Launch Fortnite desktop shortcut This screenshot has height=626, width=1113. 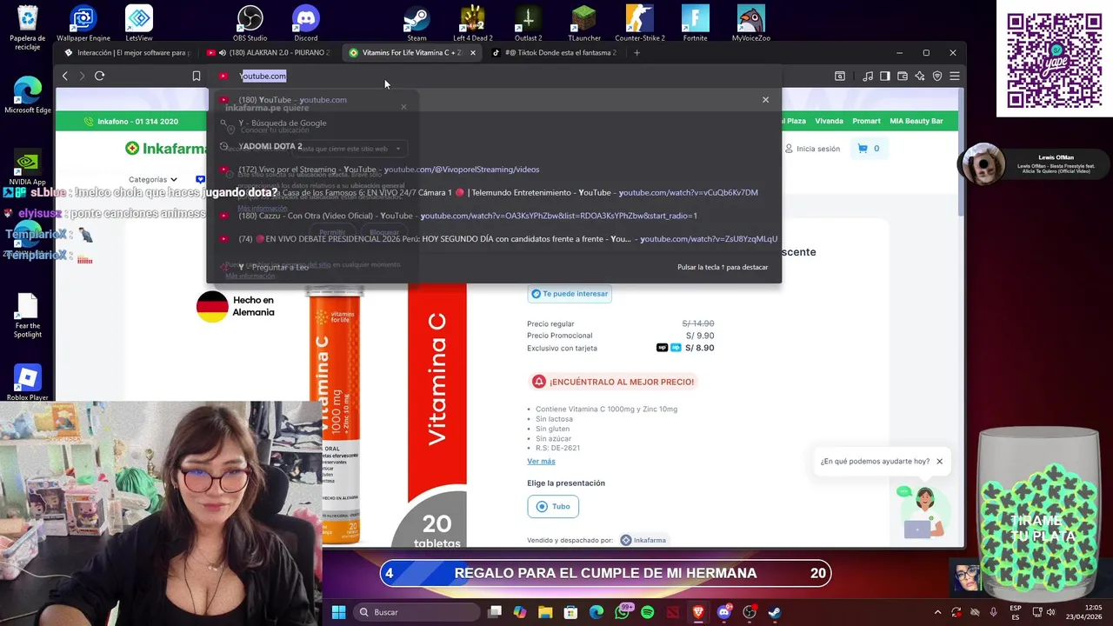(x=696, y=23)
